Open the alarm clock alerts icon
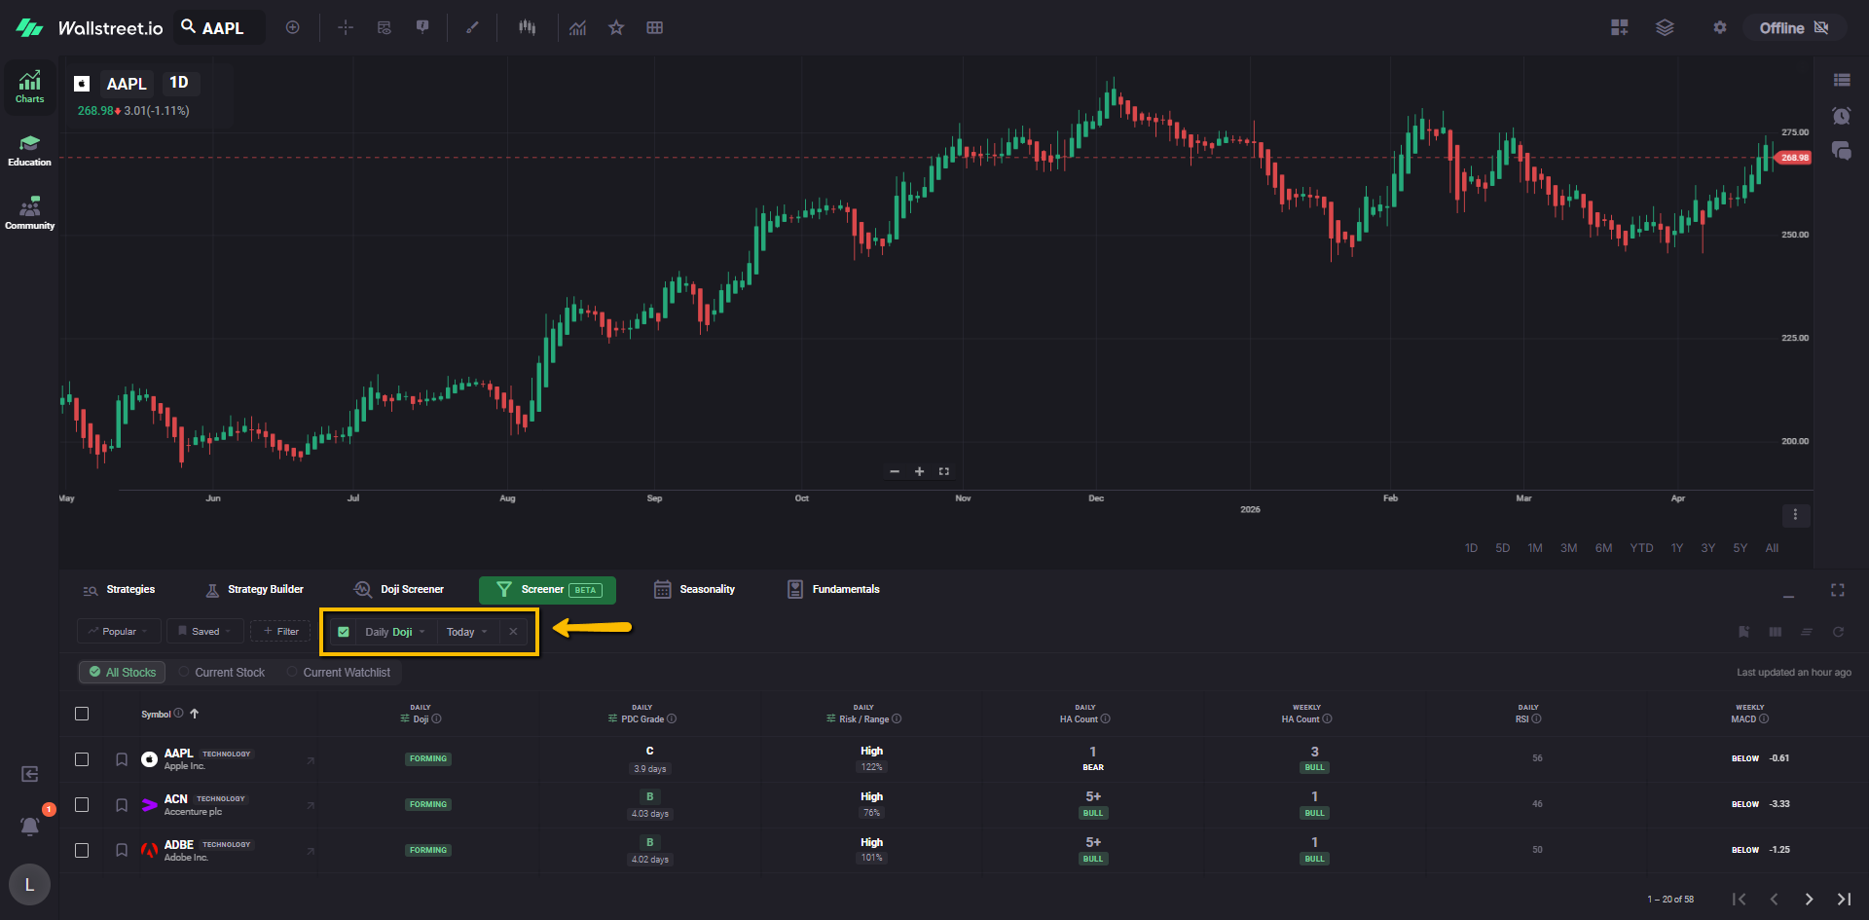This screenshot has height=920, width=1869. pos(1841,116)
